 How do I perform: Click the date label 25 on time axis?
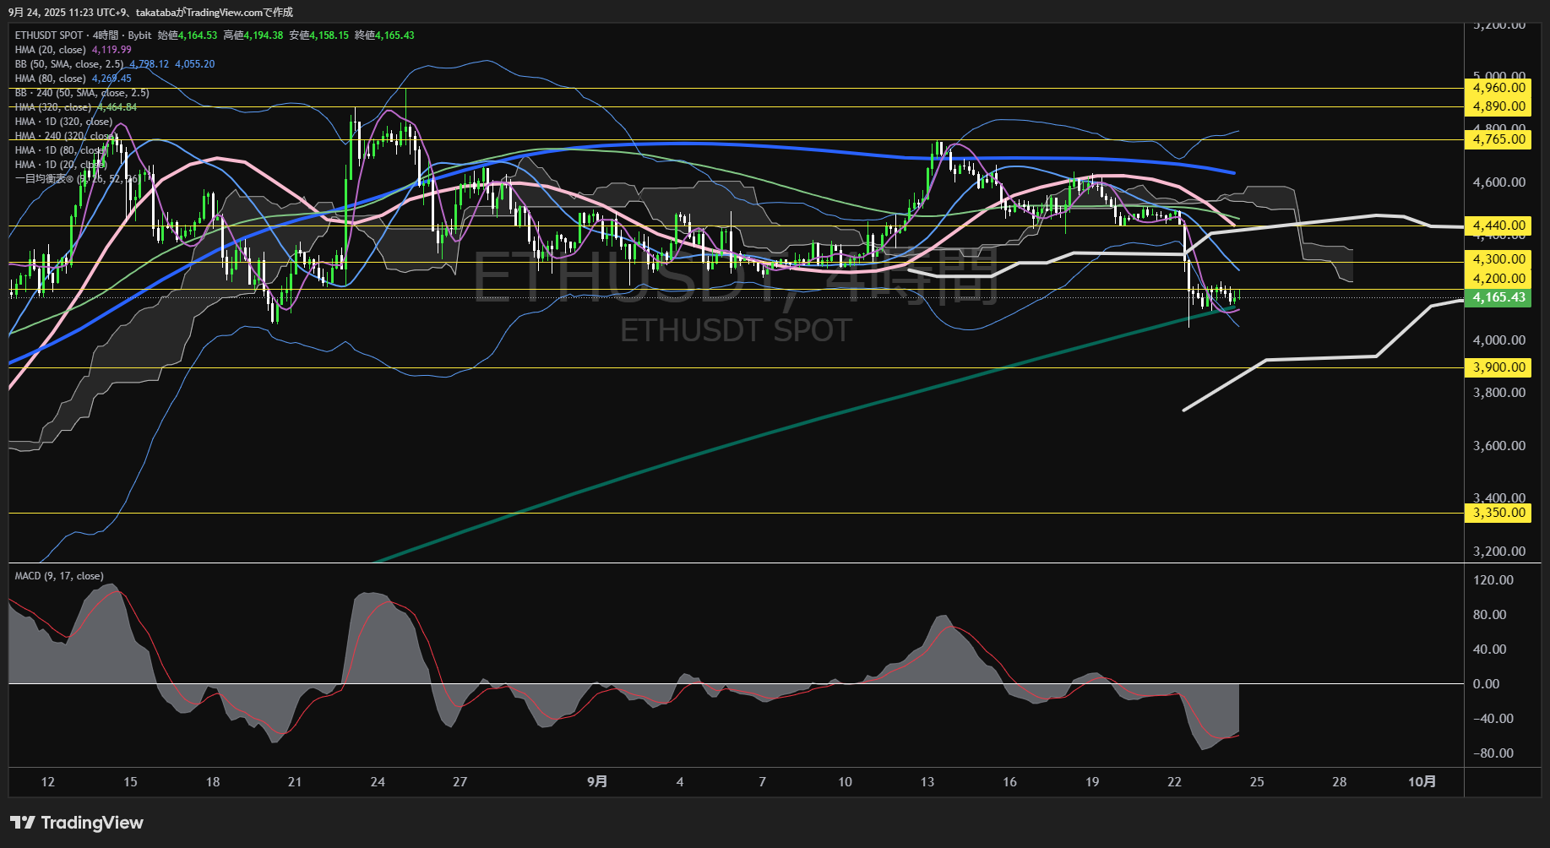click(x=1257, y=782)
